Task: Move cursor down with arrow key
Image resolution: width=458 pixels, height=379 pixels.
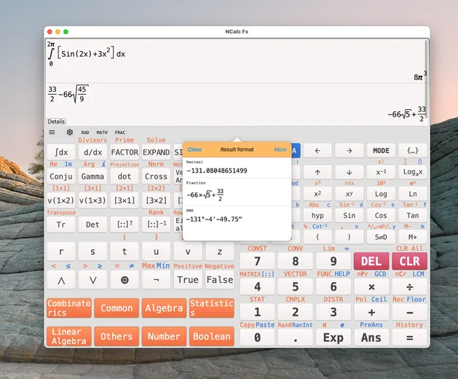Action: click(349, 172)
